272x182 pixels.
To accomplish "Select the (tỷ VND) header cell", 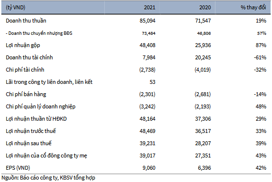I will click(x=15, y=8).
